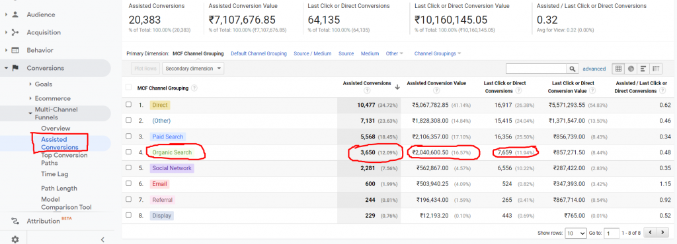The width and height of the screenshot is (677, 244).
Task: Click help icon beside Last Click Conversion Value header
Action: 592,91
